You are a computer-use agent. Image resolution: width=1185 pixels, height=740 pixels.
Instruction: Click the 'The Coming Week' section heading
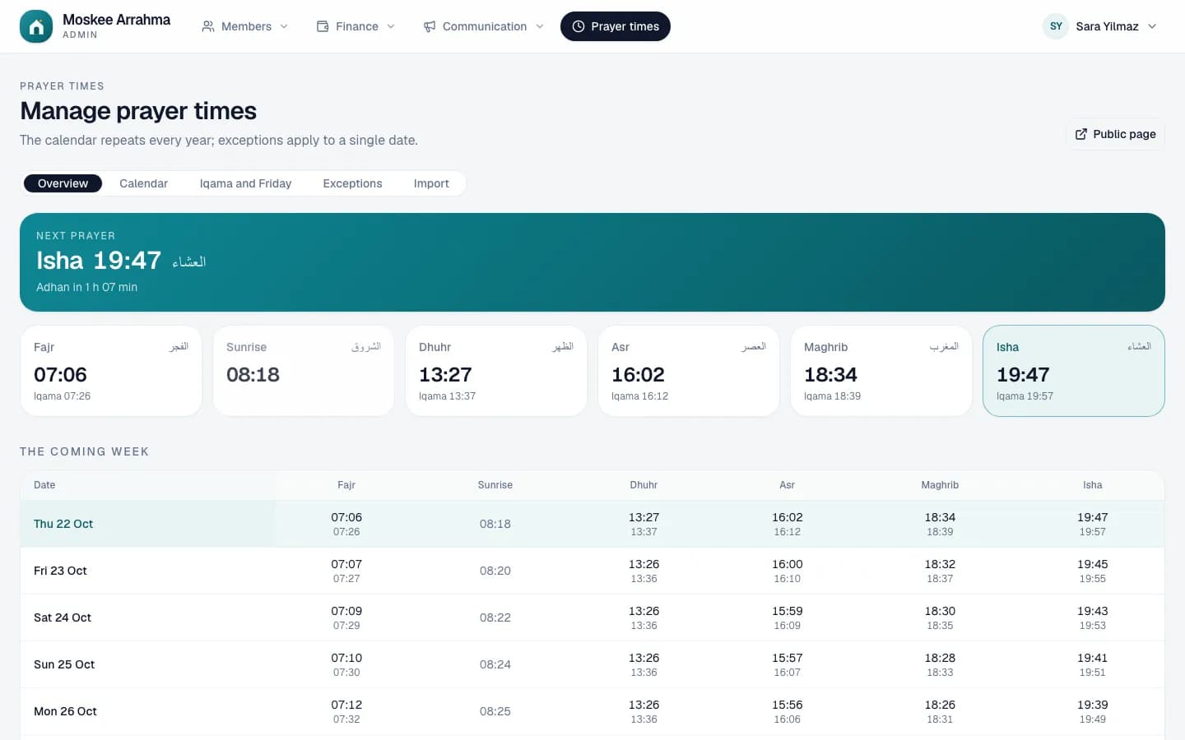point(85,451)
